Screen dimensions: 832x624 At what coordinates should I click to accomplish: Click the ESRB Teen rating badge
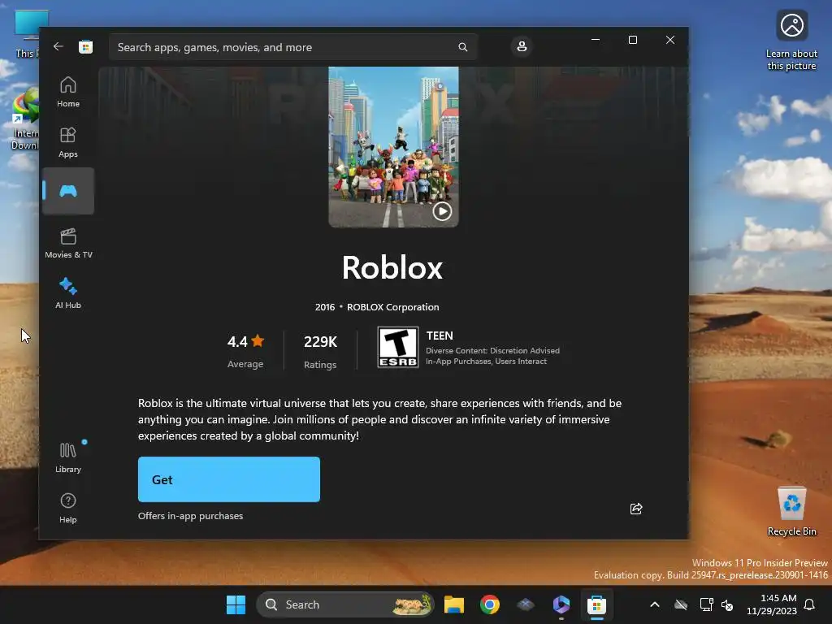pos(397,347)
